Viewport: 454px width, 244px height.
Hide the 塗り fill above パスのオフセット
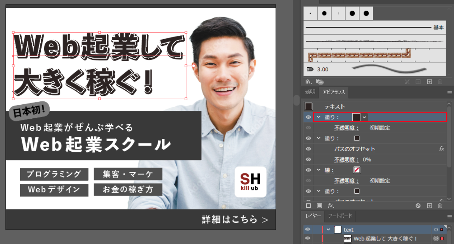click(x=308, y=138)
